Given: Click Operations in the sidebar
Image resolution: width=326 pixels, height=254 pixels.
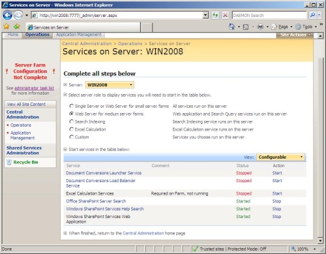Looking at the screenshot, I should [21, 125].
